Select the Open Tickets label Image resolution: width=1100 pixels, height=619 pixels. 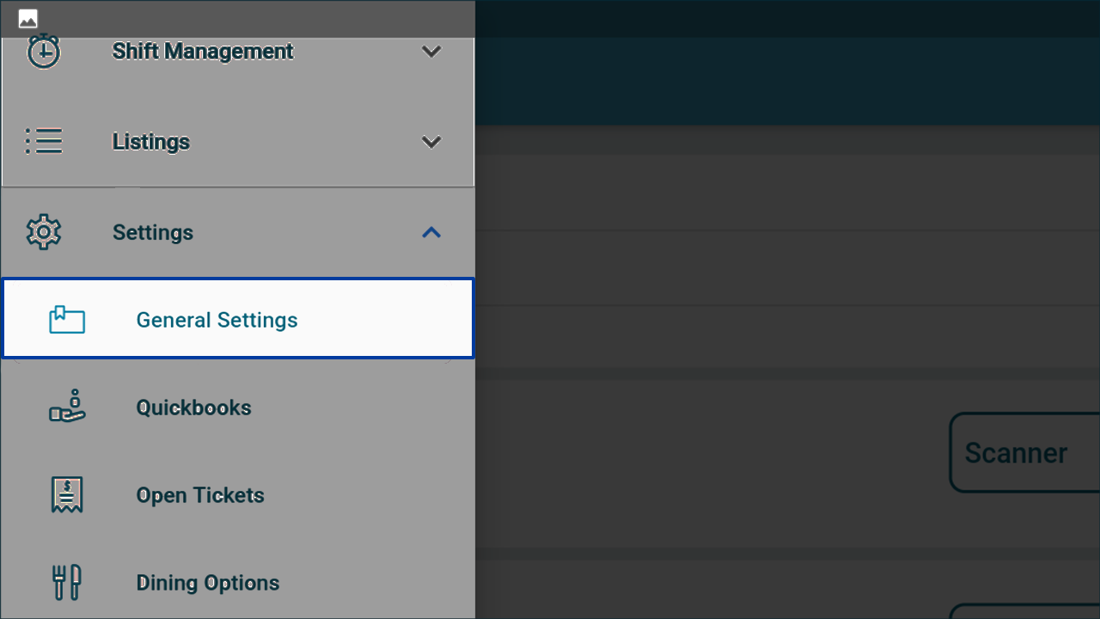coord(200,495)
